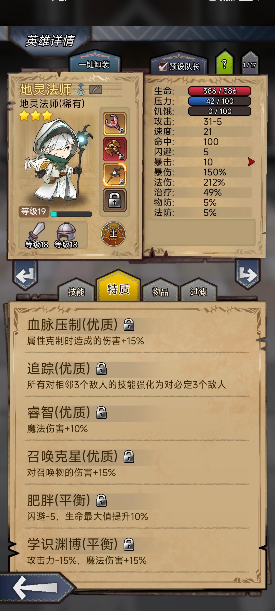The image size is (275, 611).
Task: Toggle lock on 追踪 trait
Action: point(101,369)
